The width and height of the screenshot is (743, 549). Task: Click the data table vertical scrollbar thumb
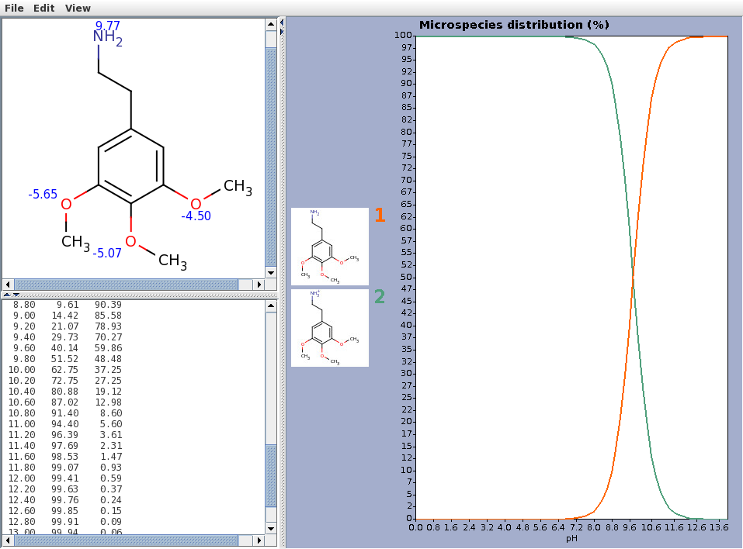click(271, 485)
